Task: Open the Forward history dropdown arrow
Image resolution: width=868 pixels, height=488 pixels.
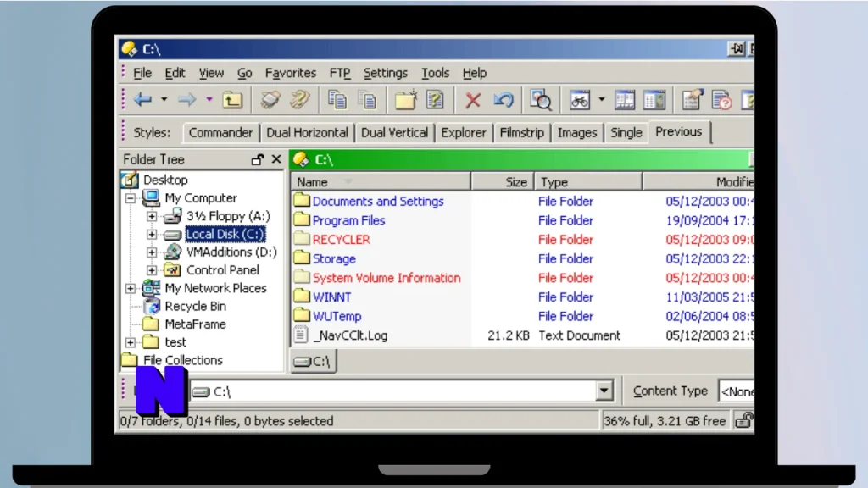Action: [209, 100]
